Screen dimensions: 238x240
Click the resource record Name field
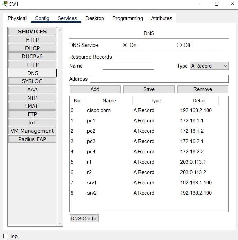pyautogui.click(x=128, y=66)
